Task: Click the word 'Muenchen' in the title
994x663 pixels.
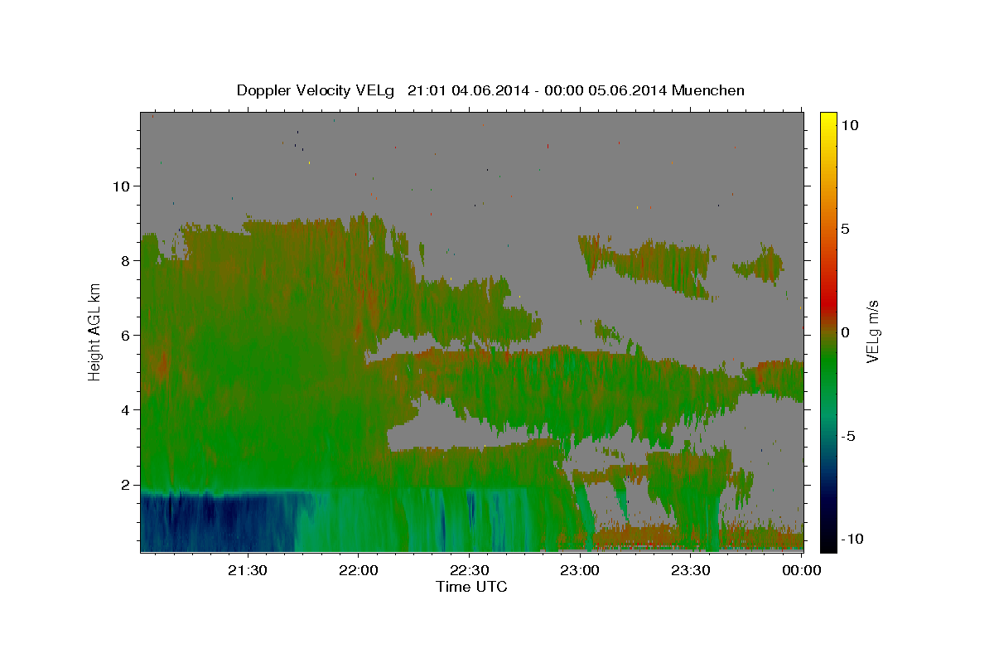Action: (x=709, y=90)
